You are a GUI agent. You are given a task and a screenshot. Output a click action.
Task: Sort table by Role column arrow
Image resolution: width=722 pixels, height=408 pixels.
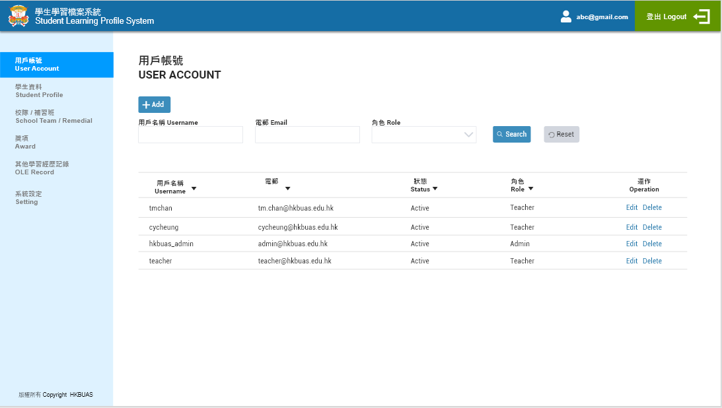530,189
